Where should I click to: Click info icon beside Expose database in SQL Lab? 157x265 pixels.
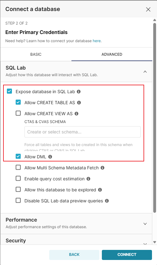(79, 92)
